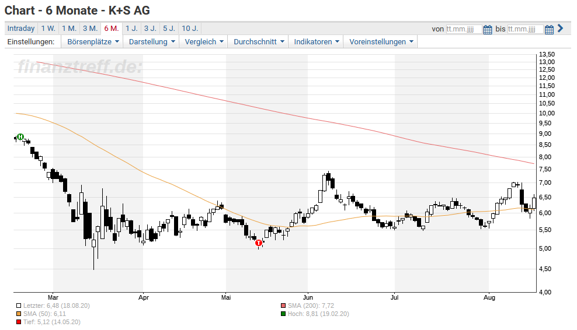
Task: Expand the Durchschnitt dropdown
Action: click(x=259, y=42)
